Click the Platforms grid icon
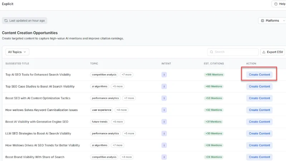 click(262, 21)
